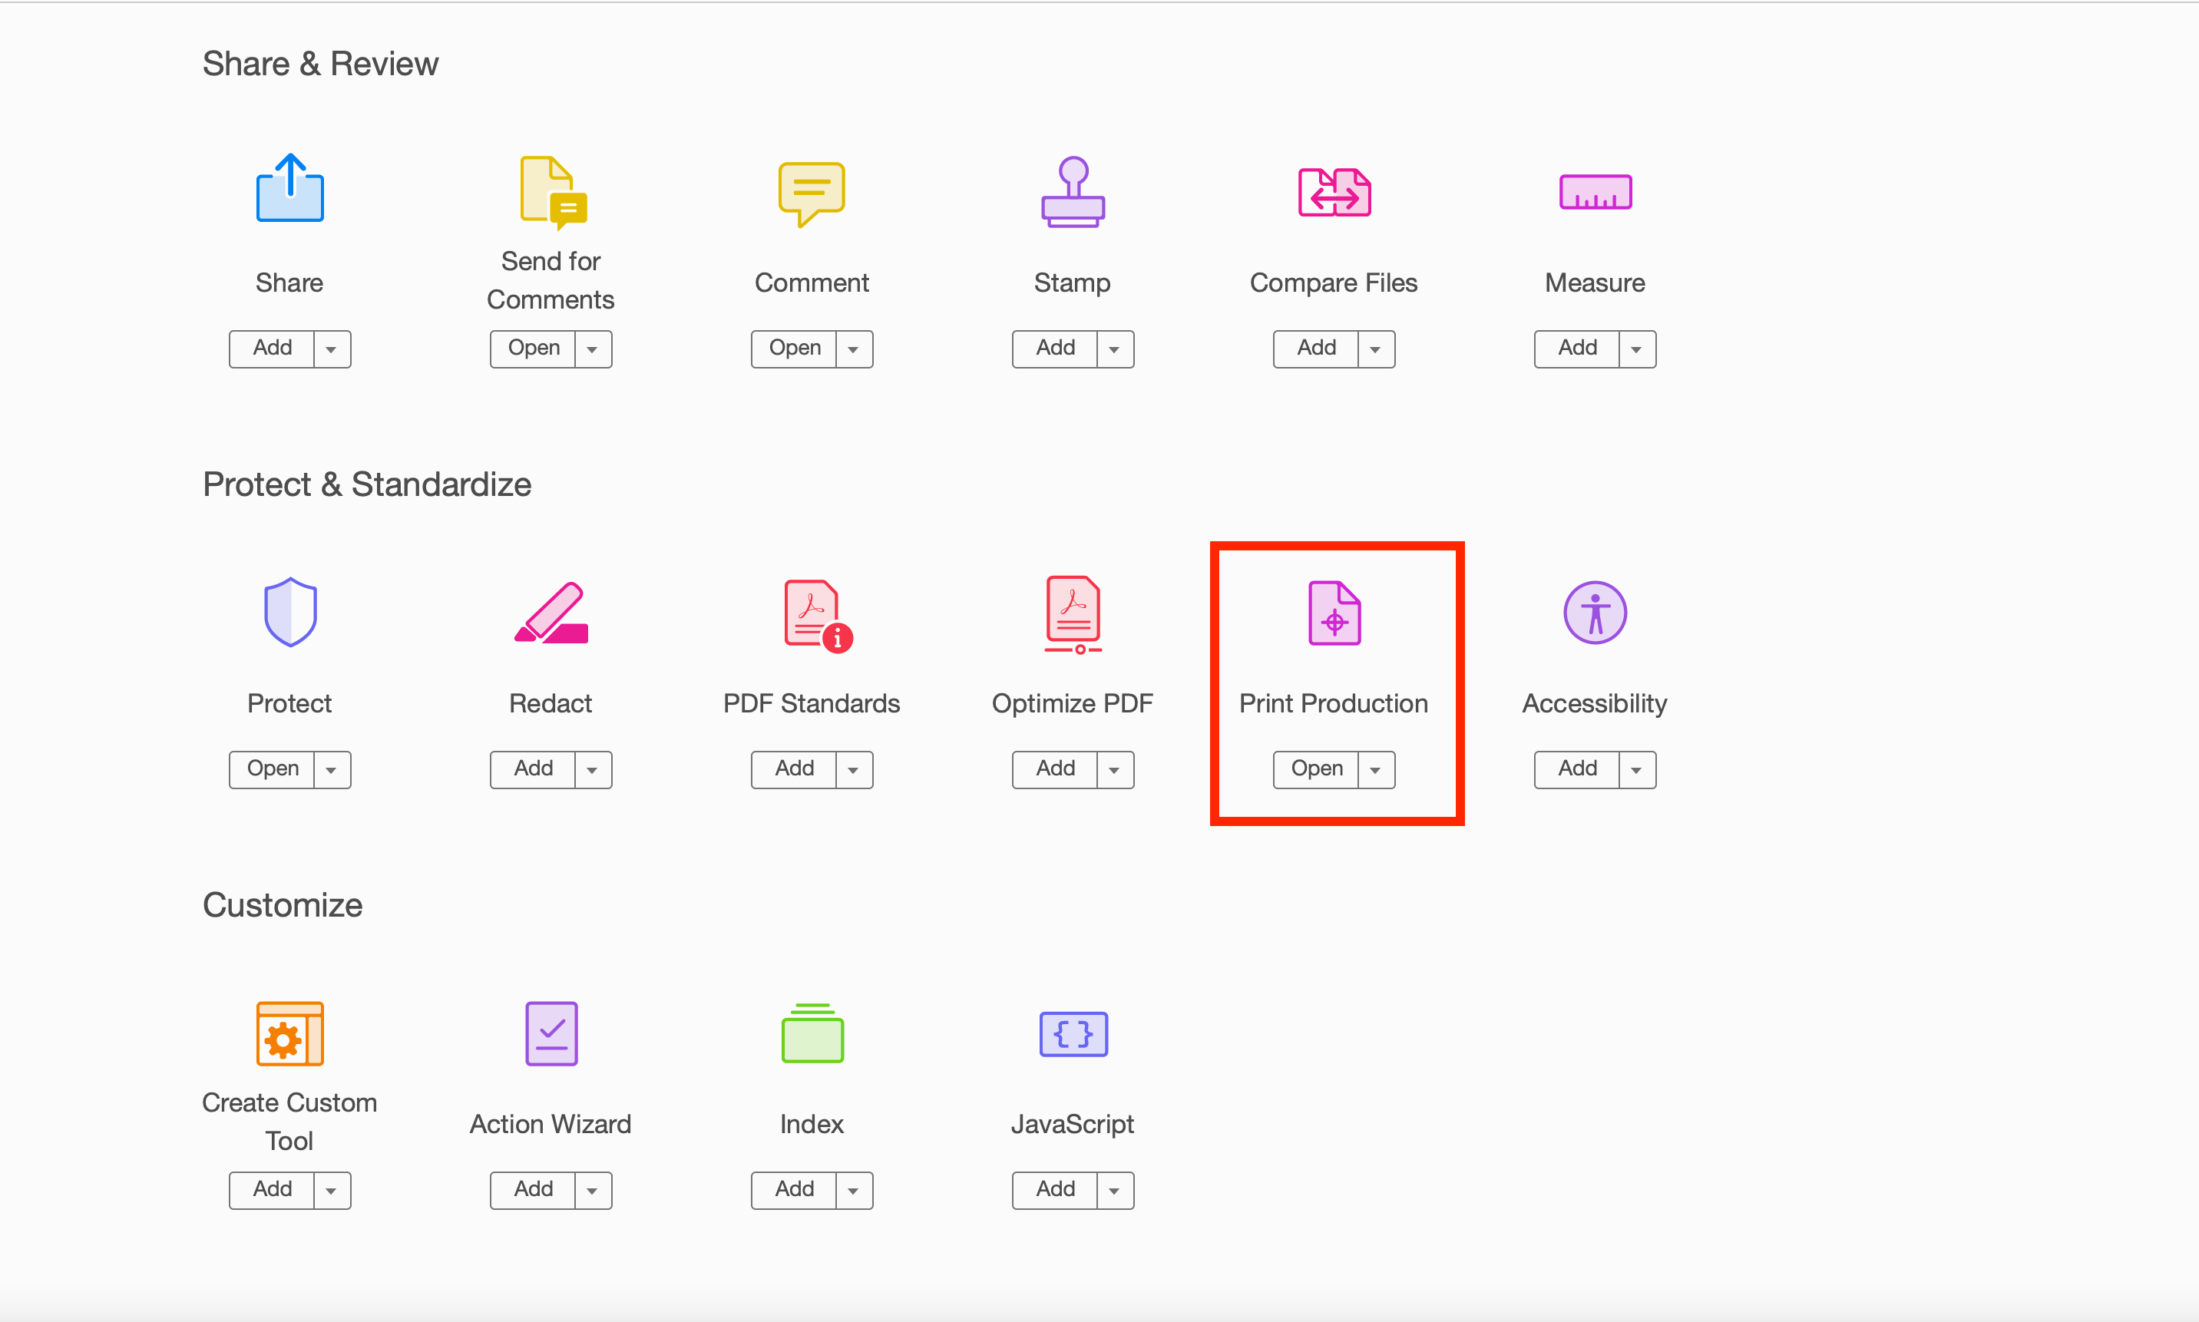Screen dimensions: 2199x1322
Task: Click the Print Production label
Action: tap(1334, 704)
